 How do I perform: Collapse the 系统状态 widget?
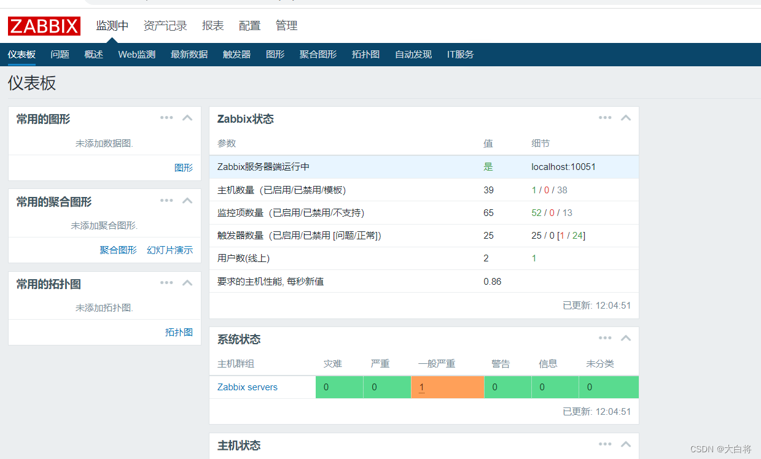tap(626, 338)
